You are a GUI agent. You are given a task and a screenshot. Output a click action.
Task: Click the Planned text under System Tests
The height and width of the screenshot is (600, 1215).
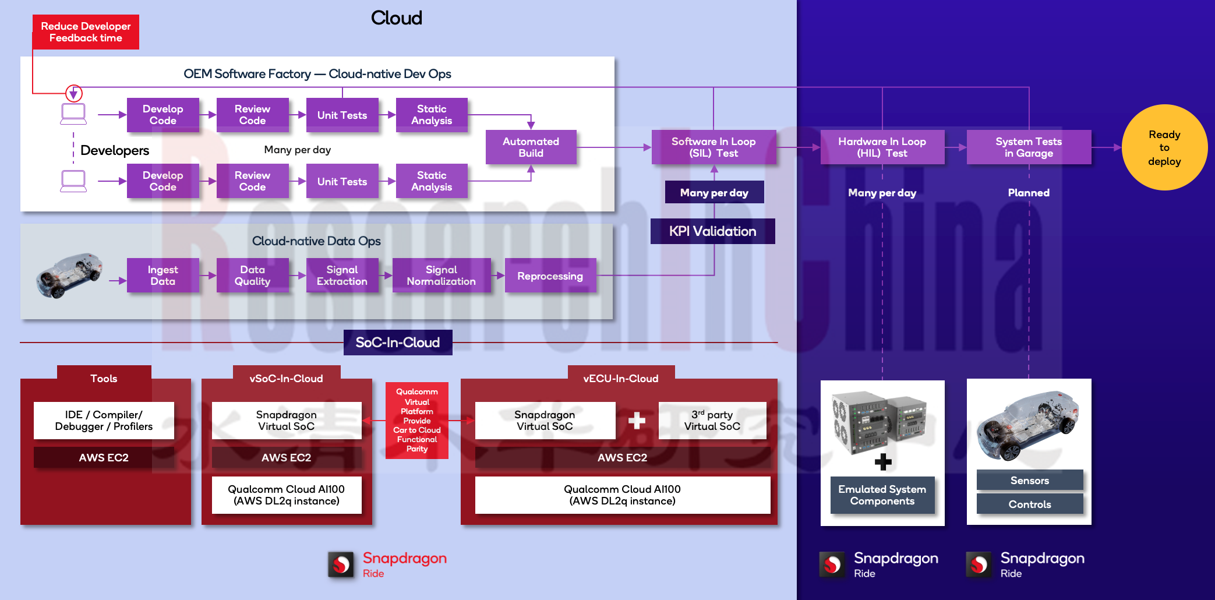(x=1029, y=192)
